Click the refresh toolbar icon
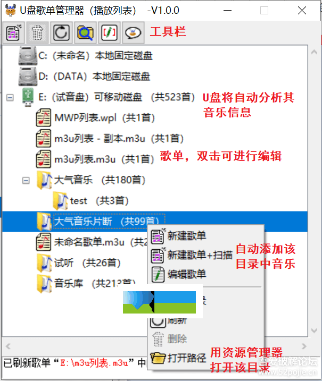This screenshot has width=322, height=381. pyautogui.click(x=61, y=32)
